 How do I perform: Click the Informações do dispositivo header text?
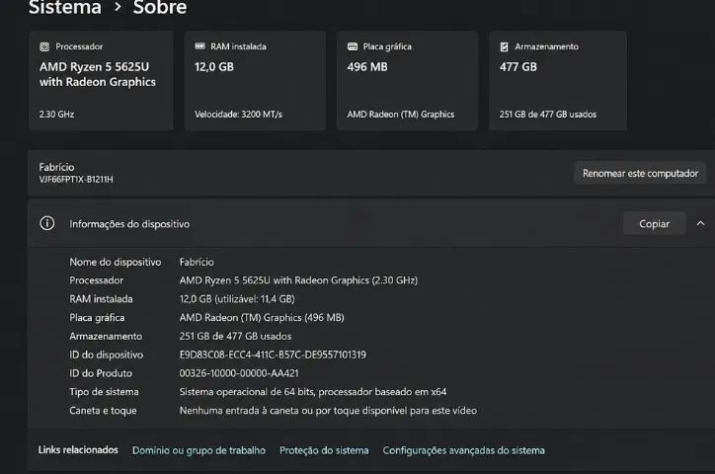pyautogui.click(x=129, y=224)
